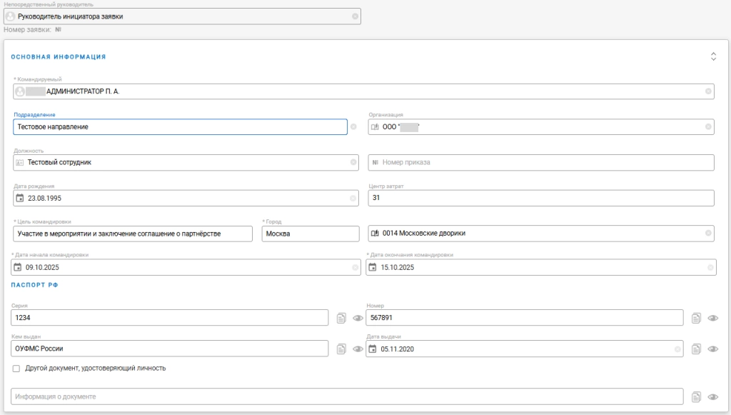731x415 pixels.
Task: Open the Должность Тестовый сотрудник selector
Action: [x=186, y=163]
